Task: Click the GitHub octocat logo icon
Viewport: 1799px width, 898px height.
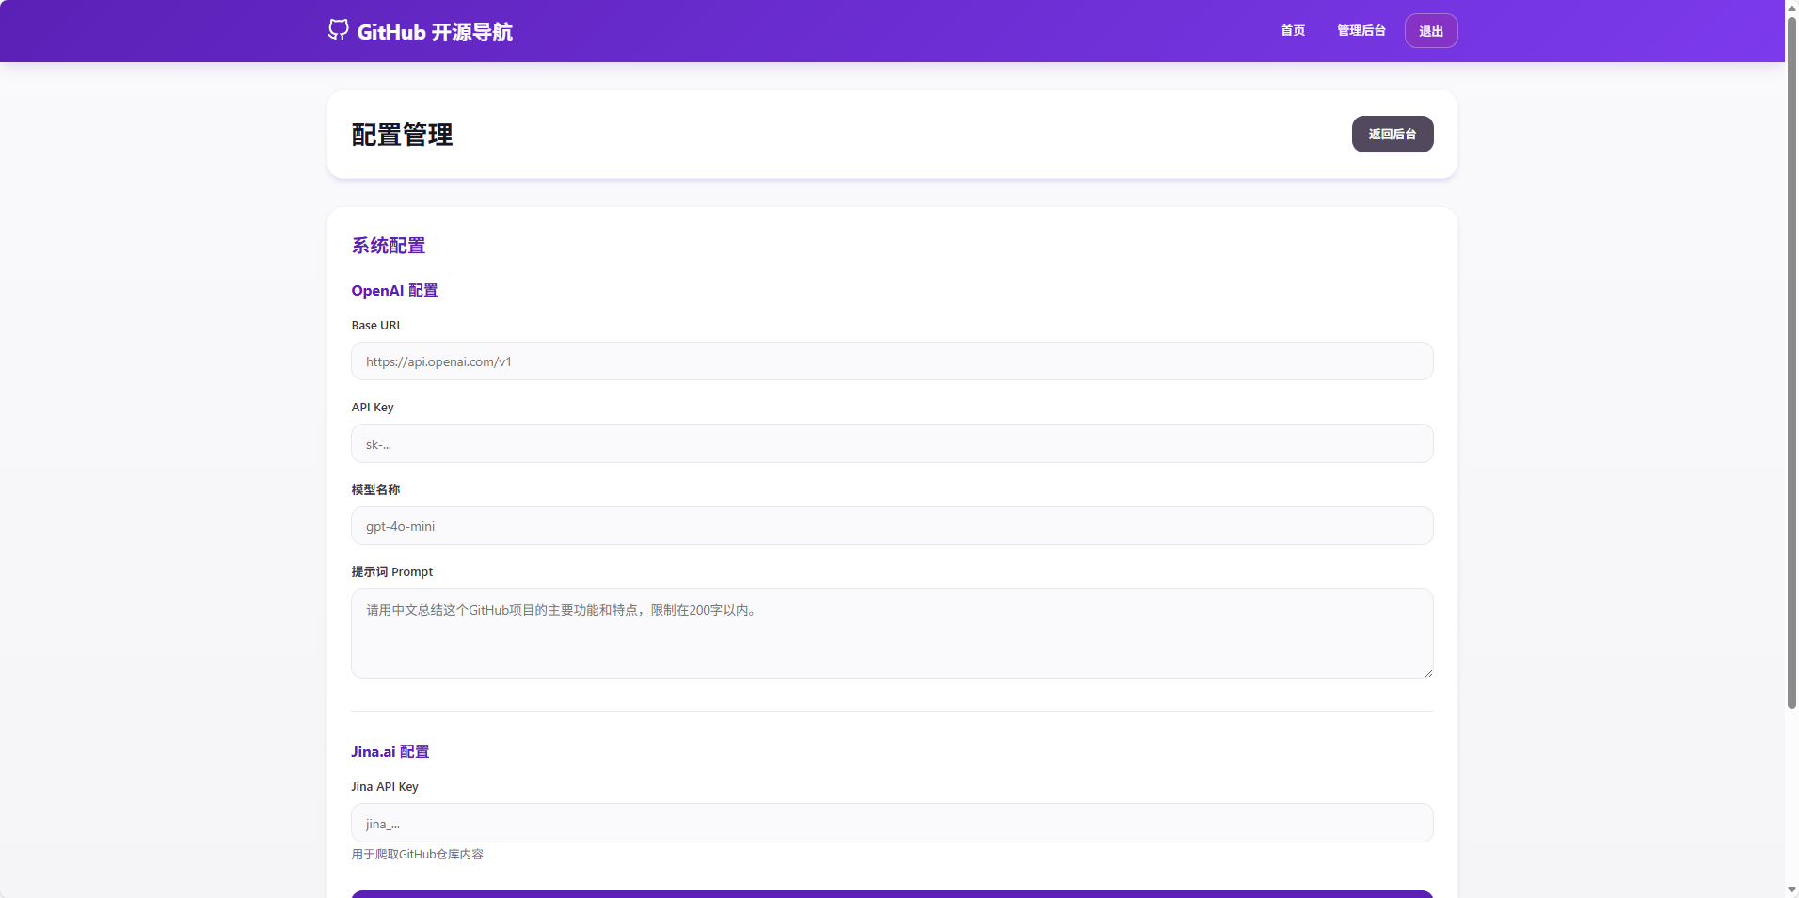Action: pyautogui.click(x=338, y=30)
